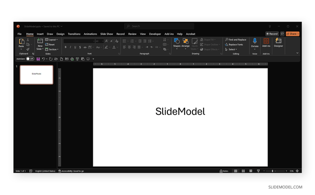Go to the Animations tab

tap(90, 34)
